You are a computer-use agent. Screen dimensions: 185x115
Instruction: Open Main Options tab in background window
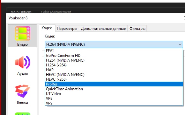point(21,12)
